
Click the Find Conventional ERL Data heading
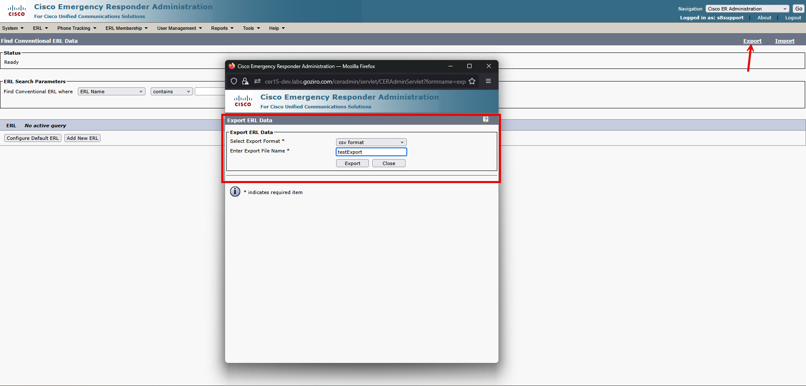pyautogui.click(x=39, y=41)
